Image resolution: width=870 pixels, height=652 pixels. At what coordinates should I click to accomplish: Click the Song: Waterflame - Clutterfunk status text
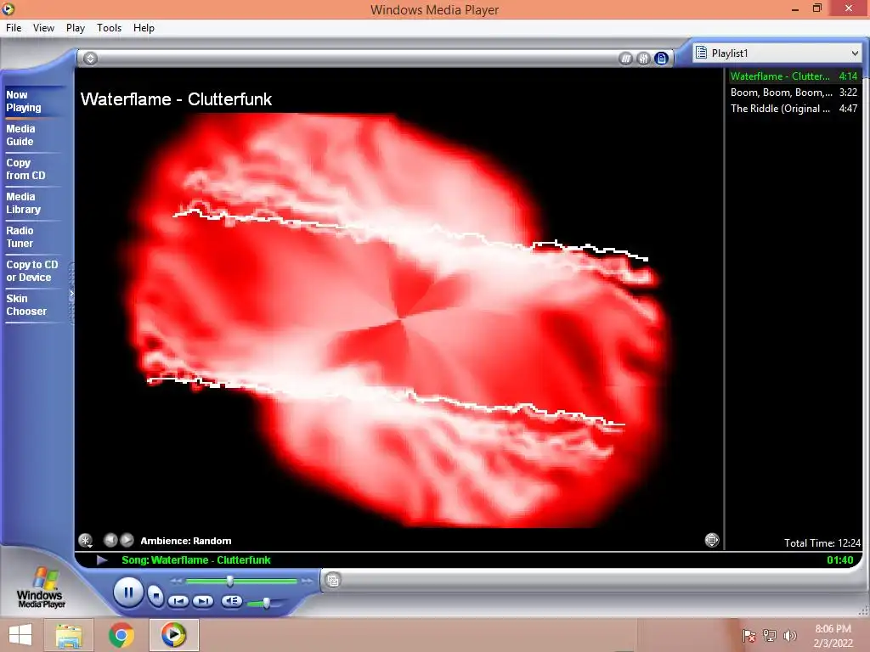point(196,560)
